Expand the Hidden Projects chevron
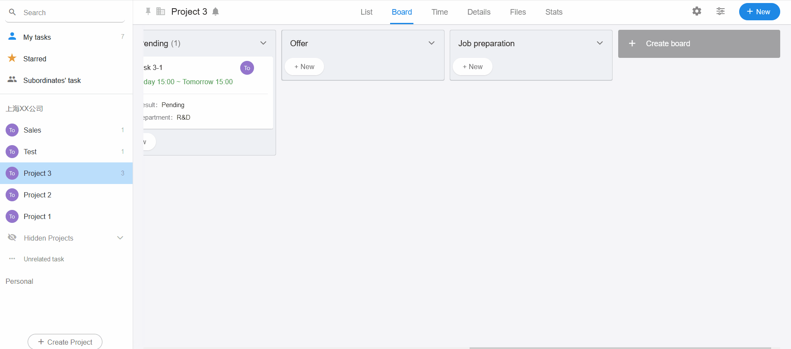The height and width of the screenshot is (349, 791). pyautogui.click(x=120, y=238)
